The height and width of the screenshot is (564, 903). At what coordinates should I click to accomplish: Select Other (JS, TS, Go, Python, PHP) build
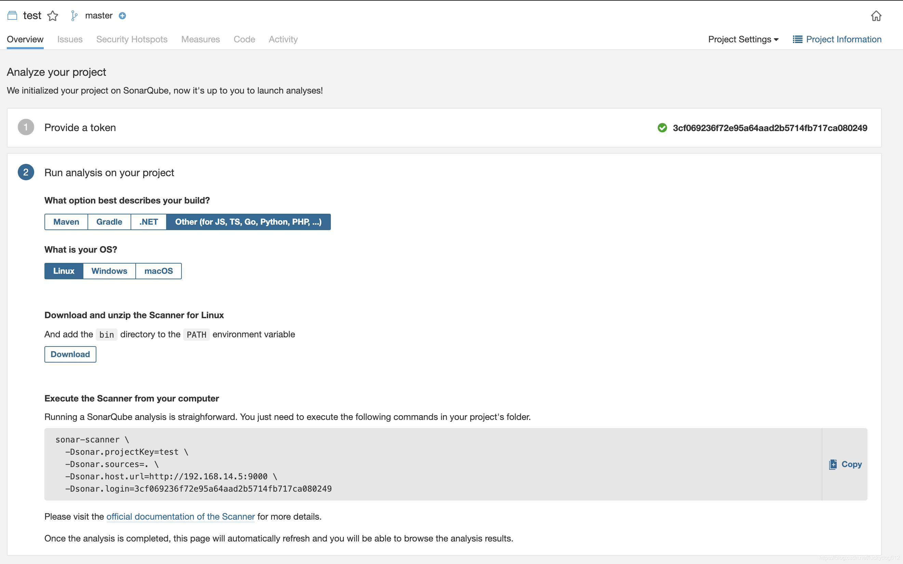[248, 222]
